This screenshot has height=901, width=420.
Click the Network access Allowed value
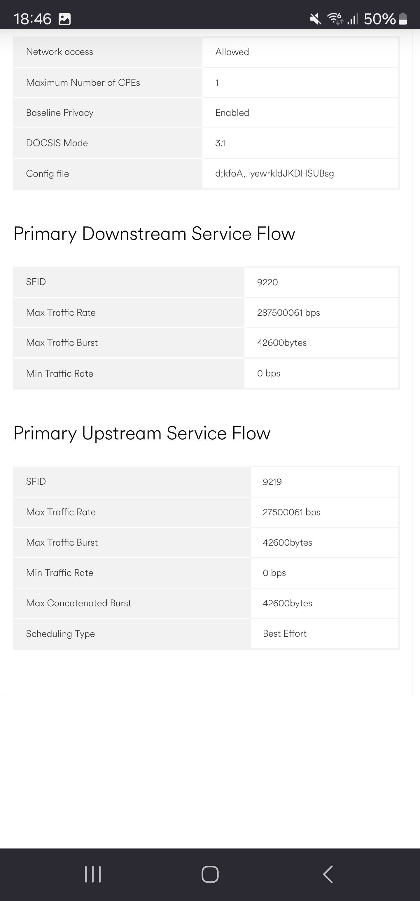232,52
